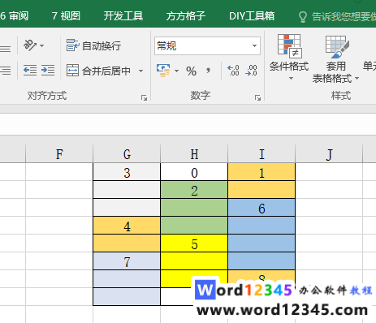The image size is (376, 323).
Task: Switch to the 视图 tab
Action: point(66,16)
